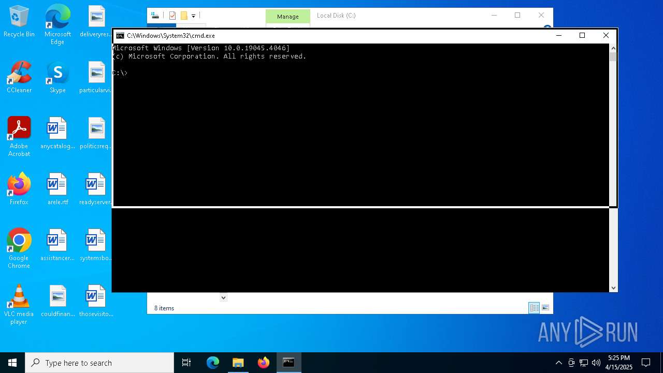Open the Recycle Bin desktop icon

(x=19, y=21)
